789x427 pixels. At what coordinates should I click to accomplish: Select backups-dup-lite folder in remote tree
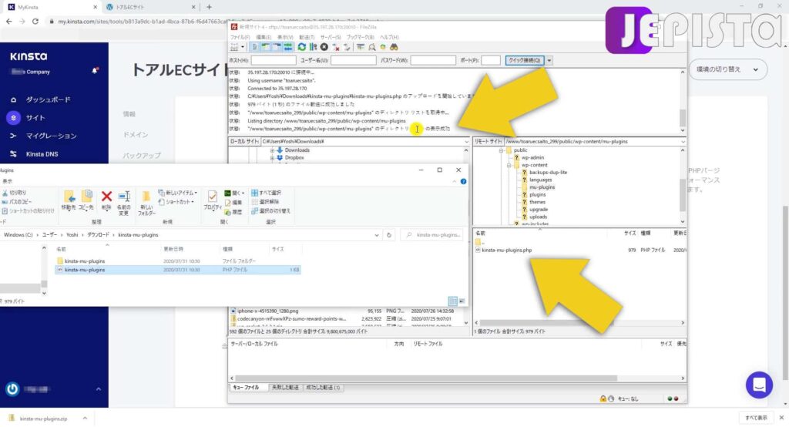click(x=548, y=172)
